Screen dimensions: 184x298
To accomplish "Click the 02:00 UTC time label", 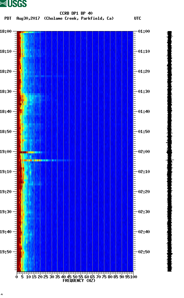I will point(144,152).
